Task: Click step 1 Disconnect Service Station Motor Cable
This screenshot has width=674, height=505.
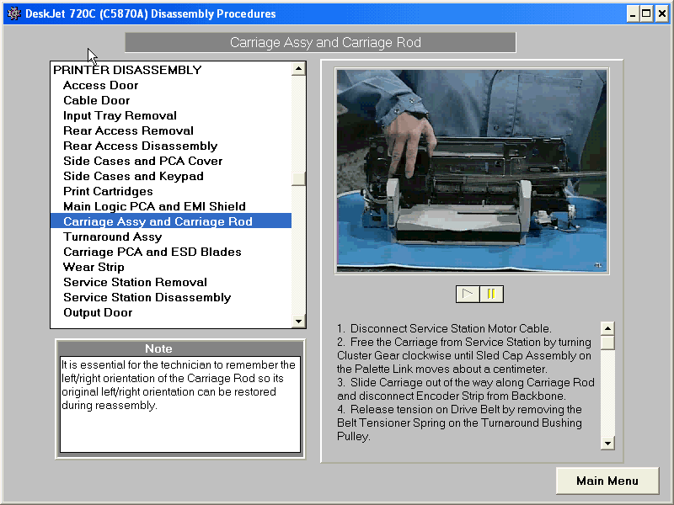Action: click(x=444, y=328)
